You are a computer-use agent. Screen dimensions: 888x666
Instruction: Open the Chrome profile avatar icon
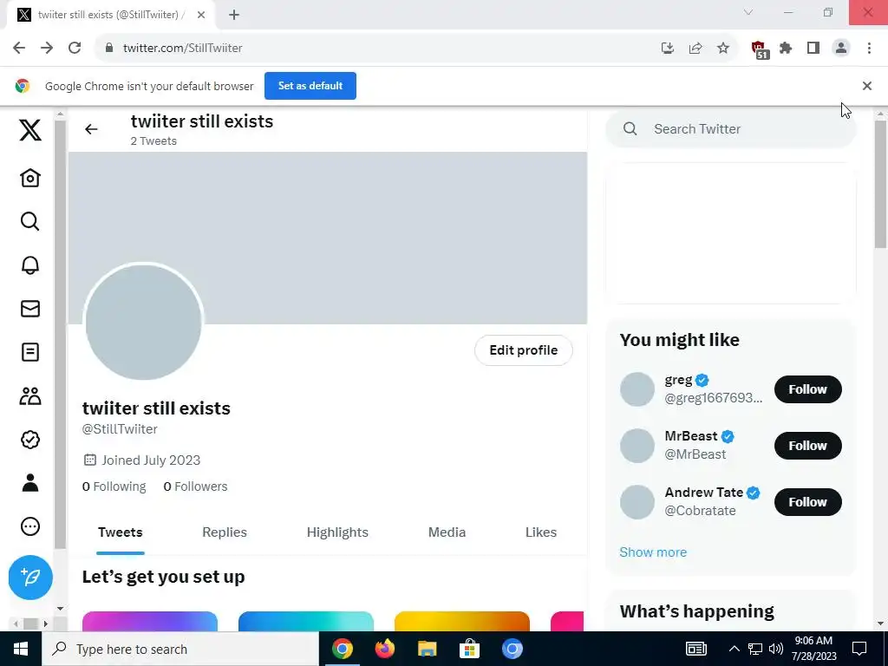click(x=841, y=49)
